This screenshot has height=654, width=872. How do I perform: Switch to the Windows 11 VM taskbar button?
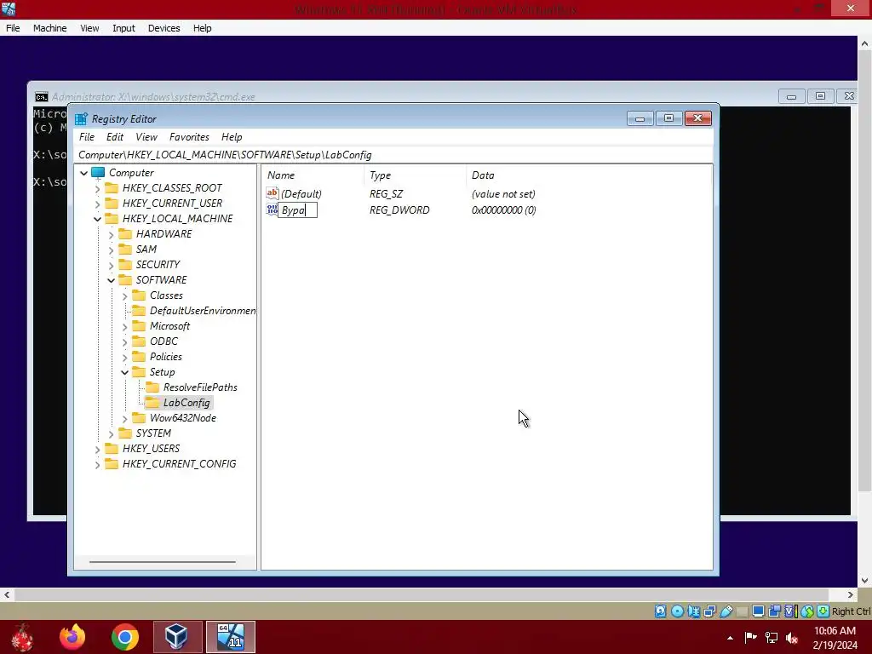click(230, 637)
